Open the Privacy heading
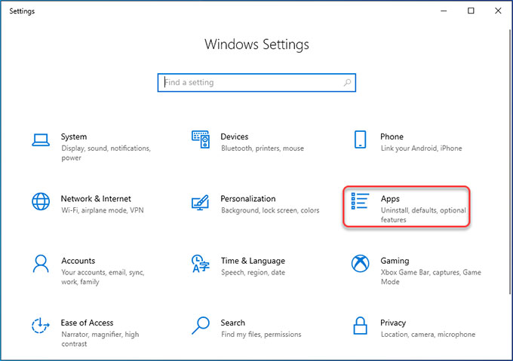The image size is (513, 361). [393, 323]
